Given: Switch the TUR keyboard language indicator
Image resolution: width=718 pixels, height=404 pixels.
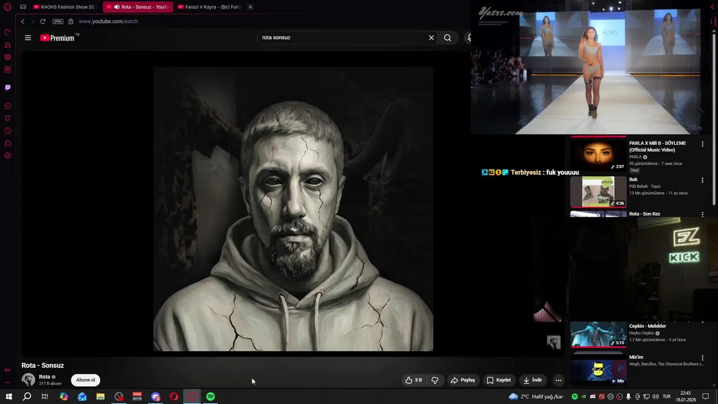Looking at the screenshot, I should pos(667,397).
